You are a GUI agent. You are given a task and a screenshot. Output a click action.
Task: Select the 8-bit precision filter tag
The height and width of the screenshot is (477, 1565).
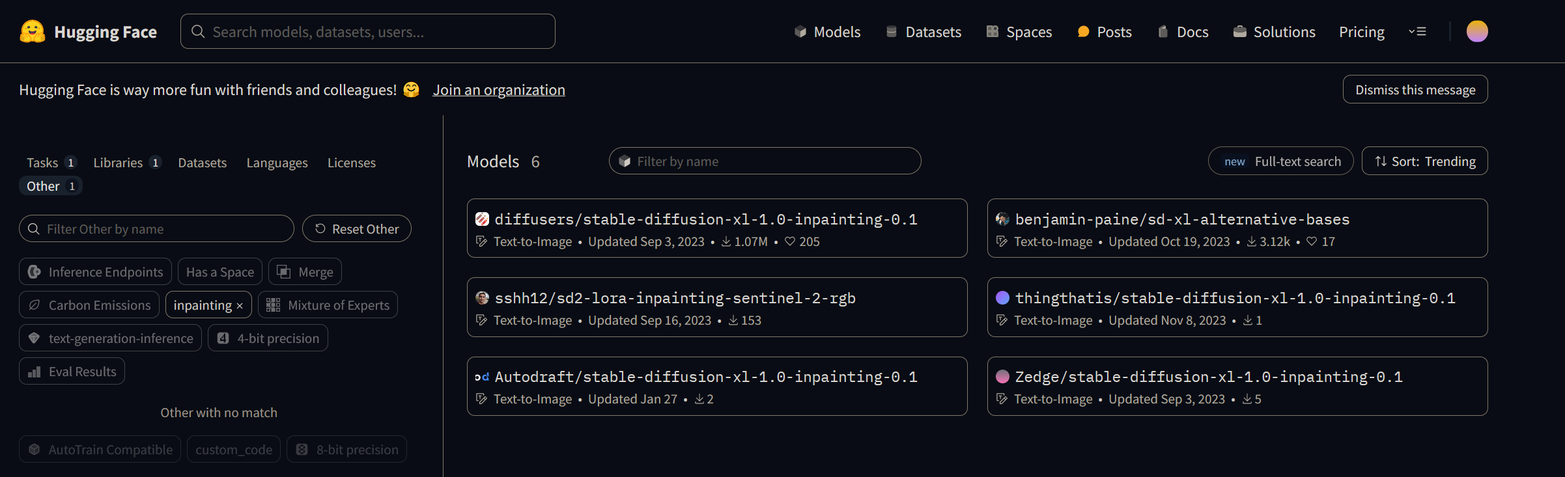point(346,449)
